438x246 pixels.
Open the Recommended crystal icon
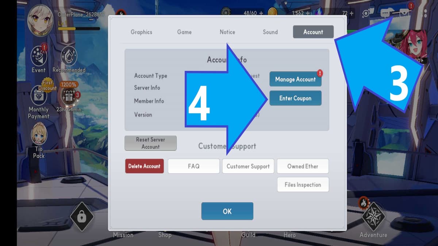coord(69,56)
